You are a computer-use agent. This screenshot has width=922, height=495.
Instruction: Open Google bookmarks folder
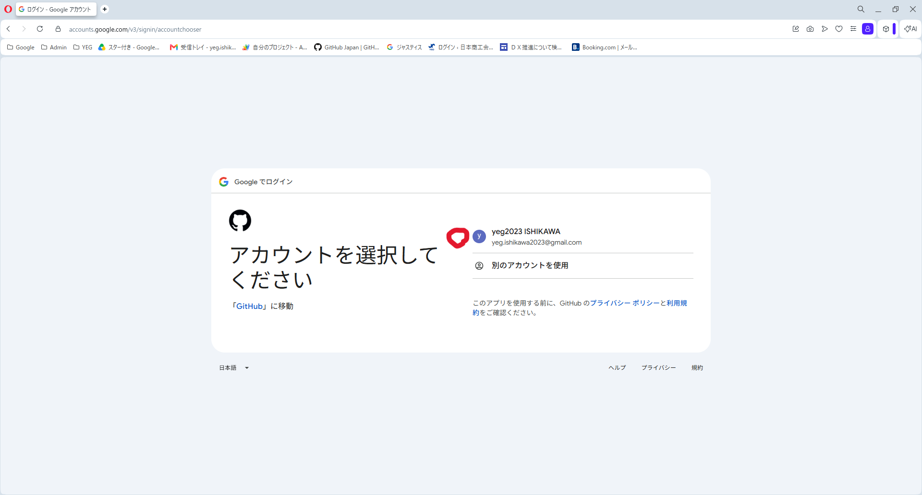tap(21, 47)
